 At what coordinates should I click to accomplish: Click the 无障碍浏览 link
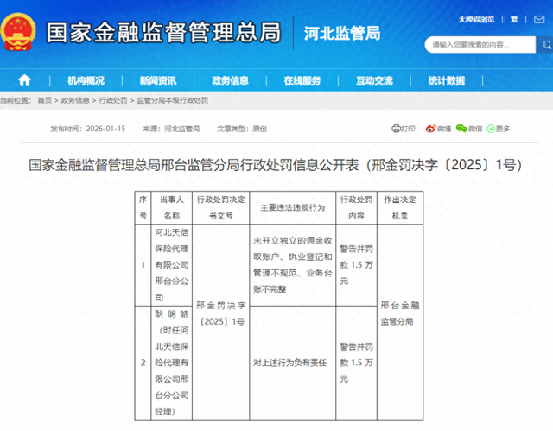pyautogui.click(x=476, y=19)
